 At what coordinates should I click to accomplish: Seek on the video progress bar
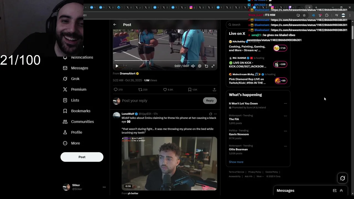(x=165, y=60)
